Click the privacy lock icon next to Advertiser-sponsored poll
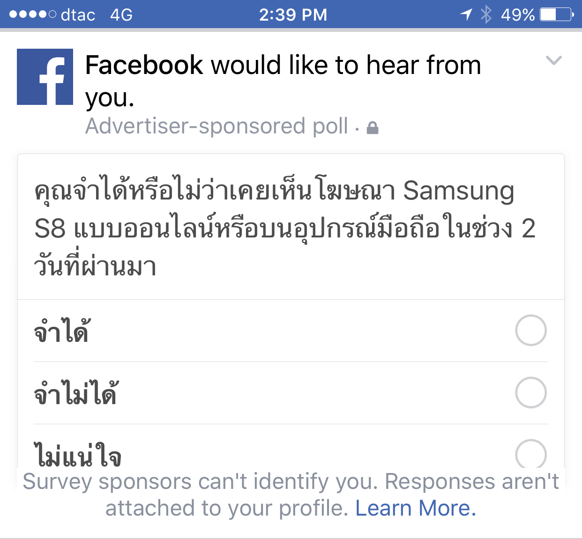Viewport: 582px width, 539px height. 372,126
